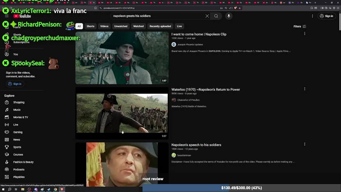This screenshot has height=192, width=341.
Task: Click title 'Waterloo (1970) ~Napoleon's Return to Power'
Action: click(x=206, y=89)
